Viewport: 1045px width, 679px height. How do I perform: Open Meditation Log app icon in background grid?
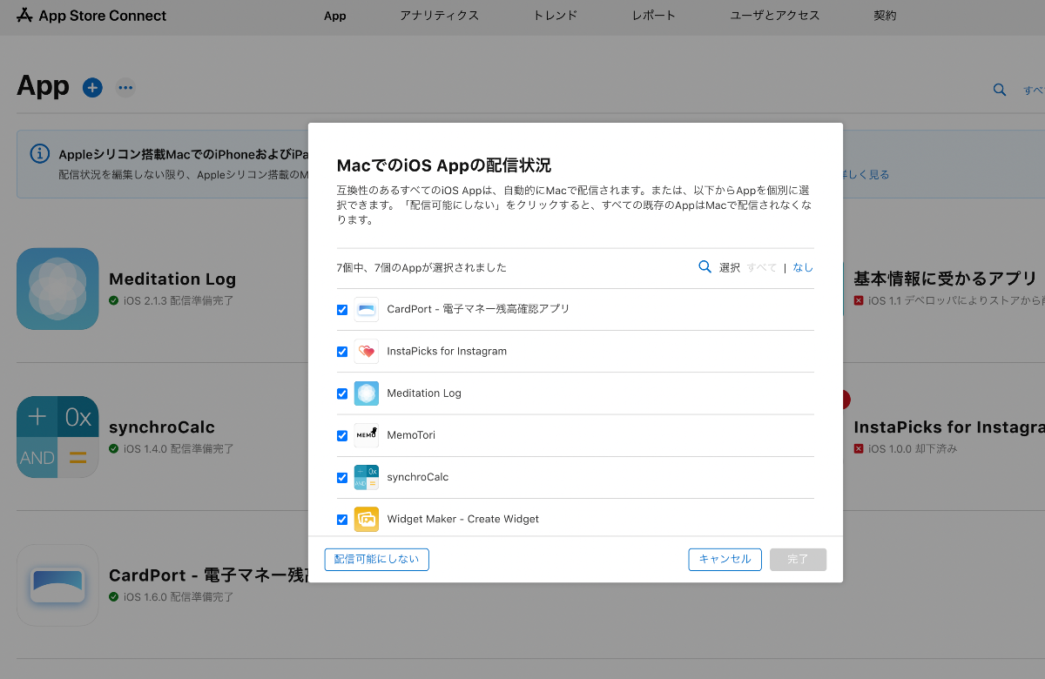(57, 289)
